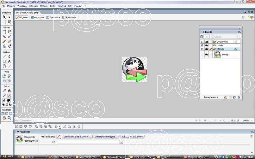Switch to the 4 per volta view
Viewport: 255px width, 159px height.
tap(69, 17)
